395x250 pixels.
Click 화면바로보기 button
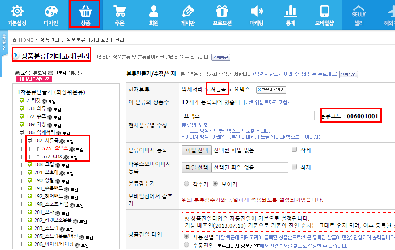[x=271, y=90]
